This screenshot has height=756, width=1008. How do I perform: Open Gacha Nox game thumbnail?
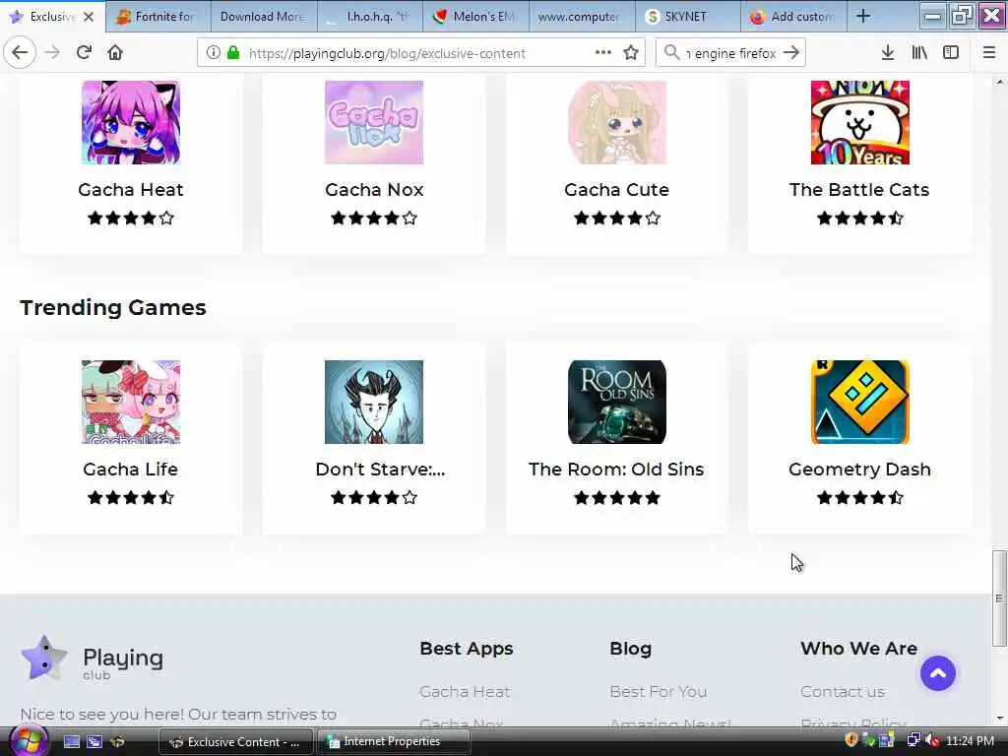pos(373,122)
